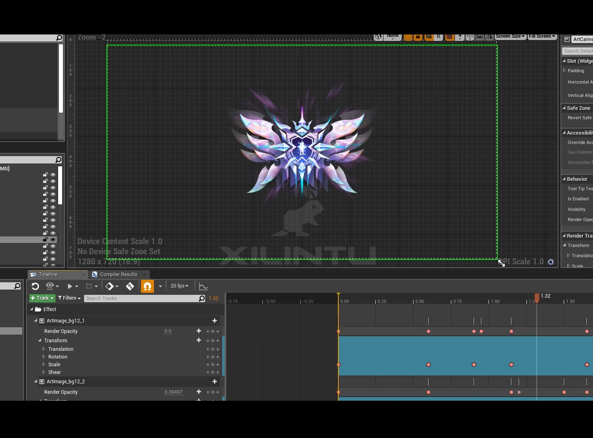
Task: Focus the Search Details field
Action: point(578,51)
